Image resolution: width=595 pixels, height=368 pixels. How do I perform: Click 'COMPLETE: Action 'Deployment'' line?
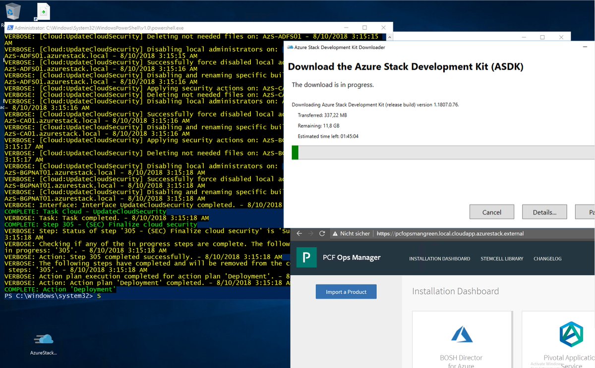pyautogui.click(x=60, y=289)
